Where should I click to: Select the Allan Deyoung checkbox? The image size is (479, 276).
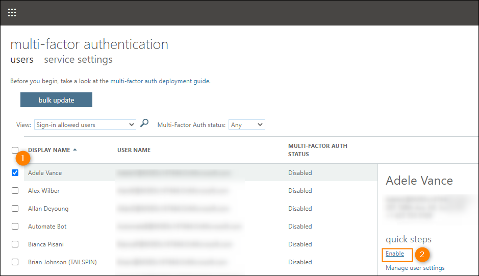point(15,209)
